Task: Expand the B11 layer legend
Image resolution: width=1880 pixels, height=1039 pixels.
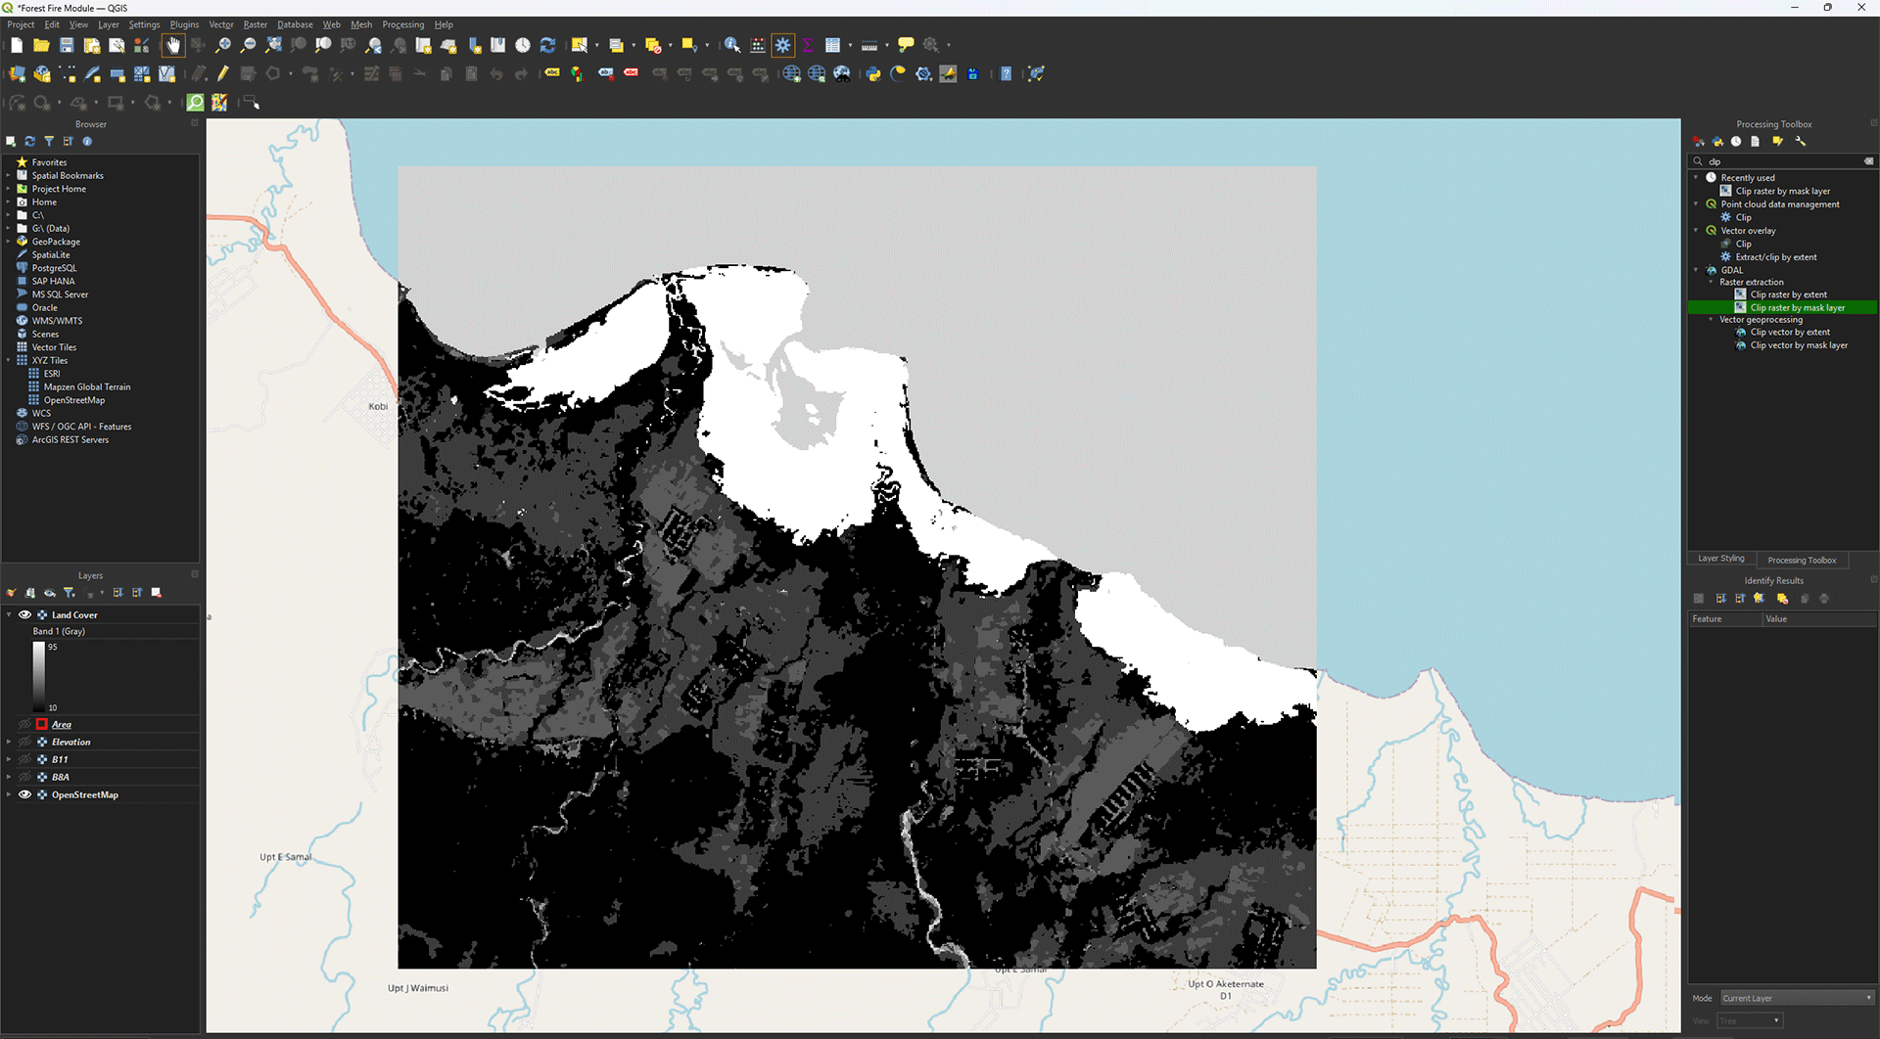Action: tap(9, 760)
